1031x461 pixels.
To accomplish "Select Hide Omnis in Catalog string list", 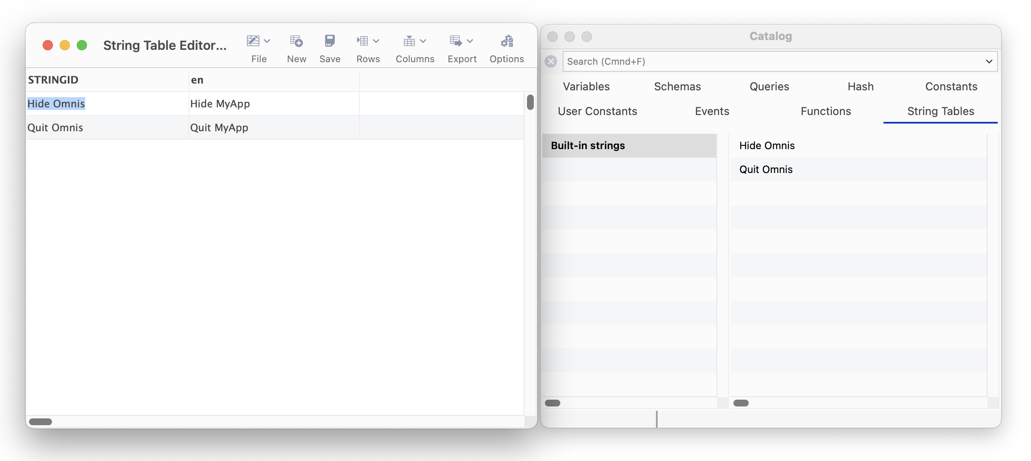I will click(859, 146).
